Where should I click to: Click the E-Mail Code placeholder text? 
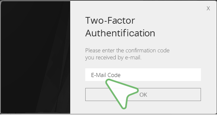pos(106,75)
